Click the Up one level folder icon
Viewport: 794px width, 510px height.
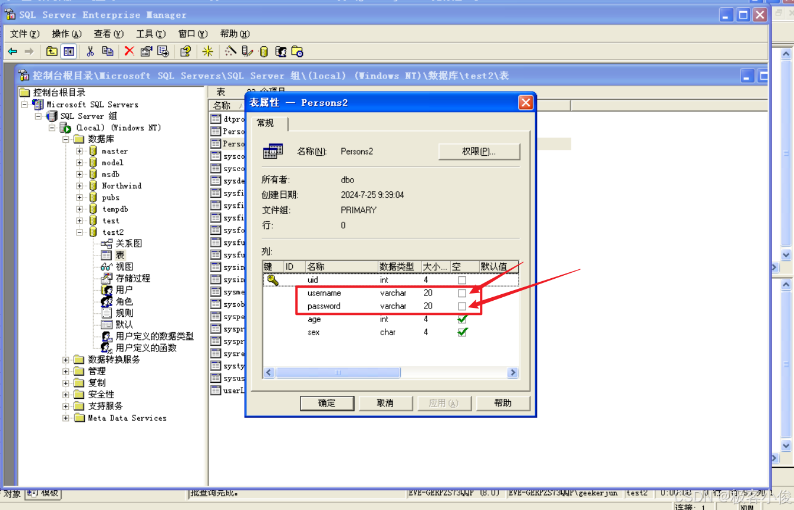(52, 52)
